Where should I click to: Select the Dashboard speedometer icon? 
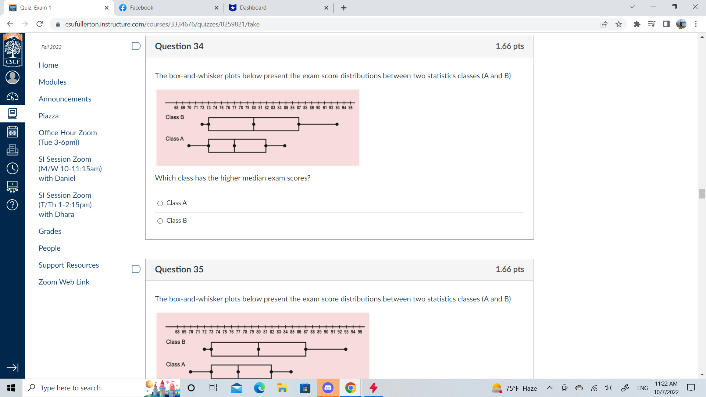click(13, 97)
